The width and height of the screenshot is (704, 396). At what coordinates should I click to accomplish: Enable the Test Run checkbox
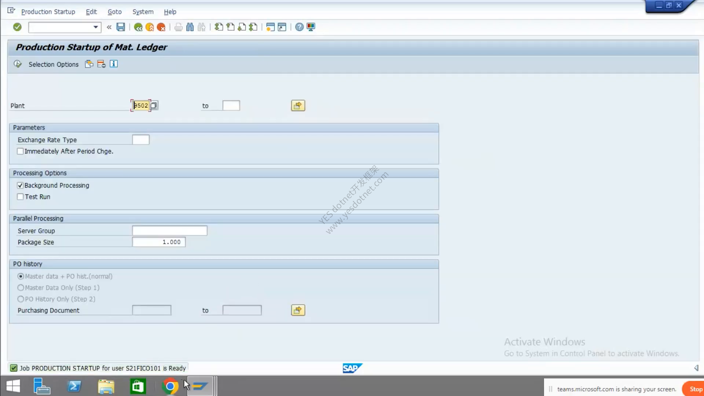[x=20, y=197]
